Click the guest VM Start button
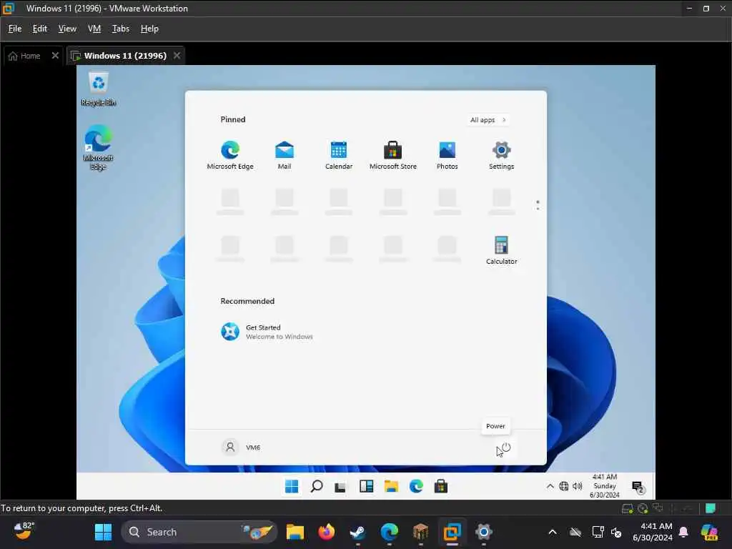The width and height of the screenshot is (732, 549). click(292, 486)
